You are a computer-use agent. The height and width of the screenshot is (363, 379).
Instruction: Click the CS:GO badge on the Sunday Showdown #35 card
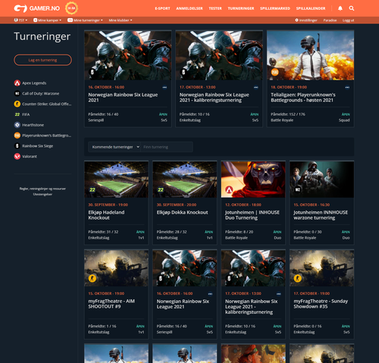(298, 278)
